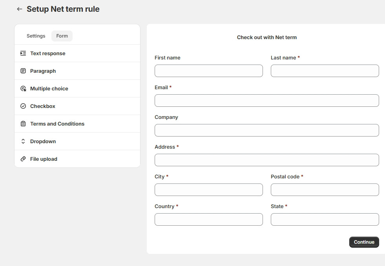Screen dimensions: 385x266
Task: Click the Terms and Conditions clipboard icon
Action: (23, 124)
